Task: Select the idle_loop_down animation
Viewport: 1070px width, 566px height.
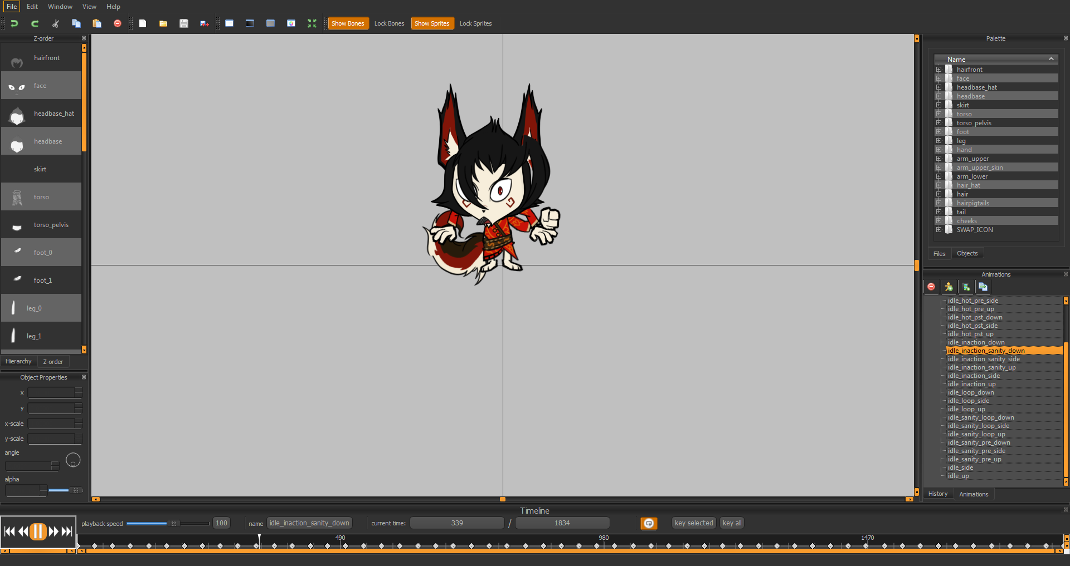Action: tap(971, 392)
